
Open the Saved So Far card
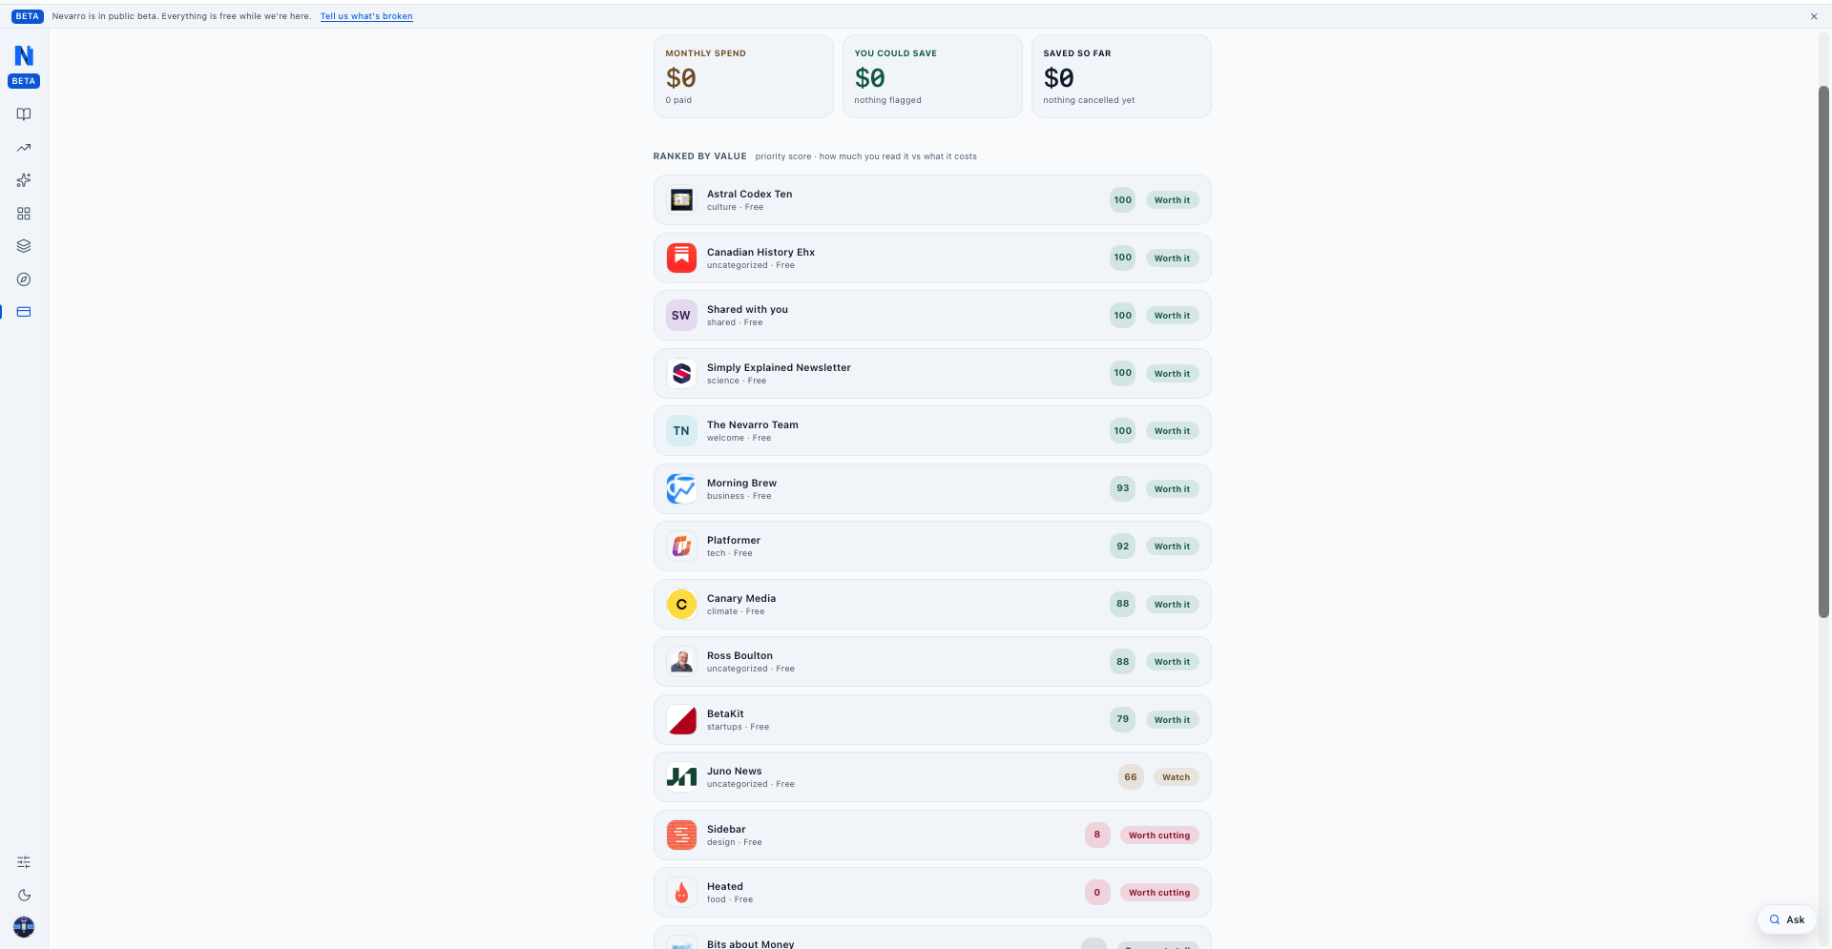[x=1121, y=76]
